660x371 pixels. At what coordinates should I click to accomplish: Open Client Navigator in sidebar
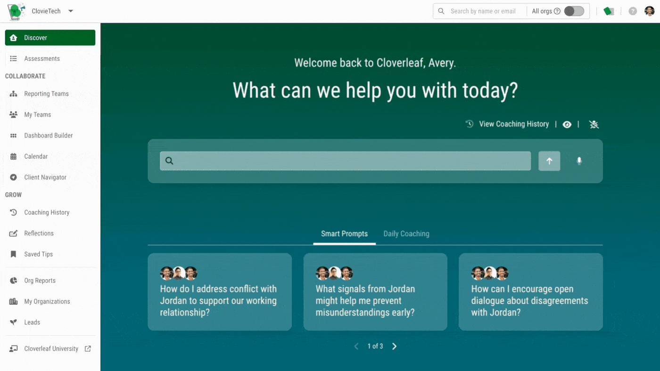tap(45, 177)
